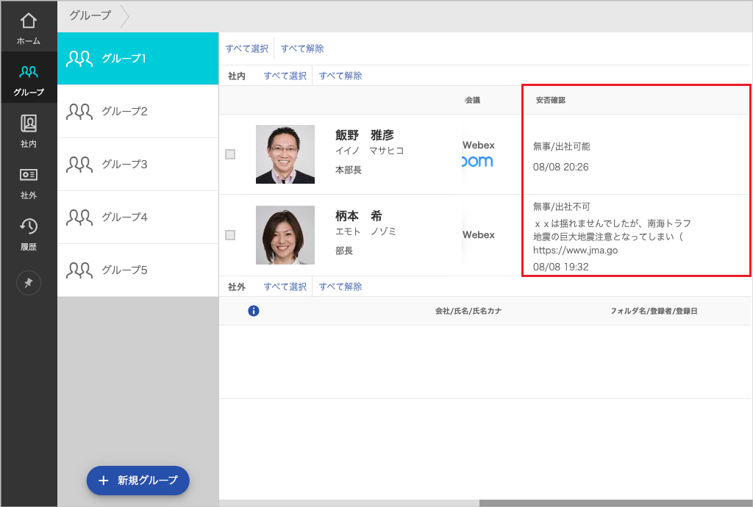The width and height of the screenshot is (753, 507).
Task: Open グループ5 from the group list
Action: 138,270
